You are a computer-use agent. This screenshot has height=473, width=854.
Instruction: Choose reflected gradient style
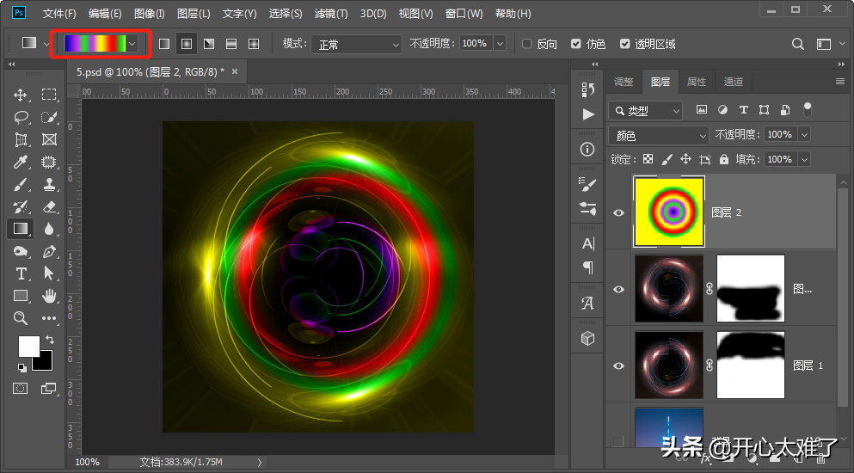coord(231,44)
